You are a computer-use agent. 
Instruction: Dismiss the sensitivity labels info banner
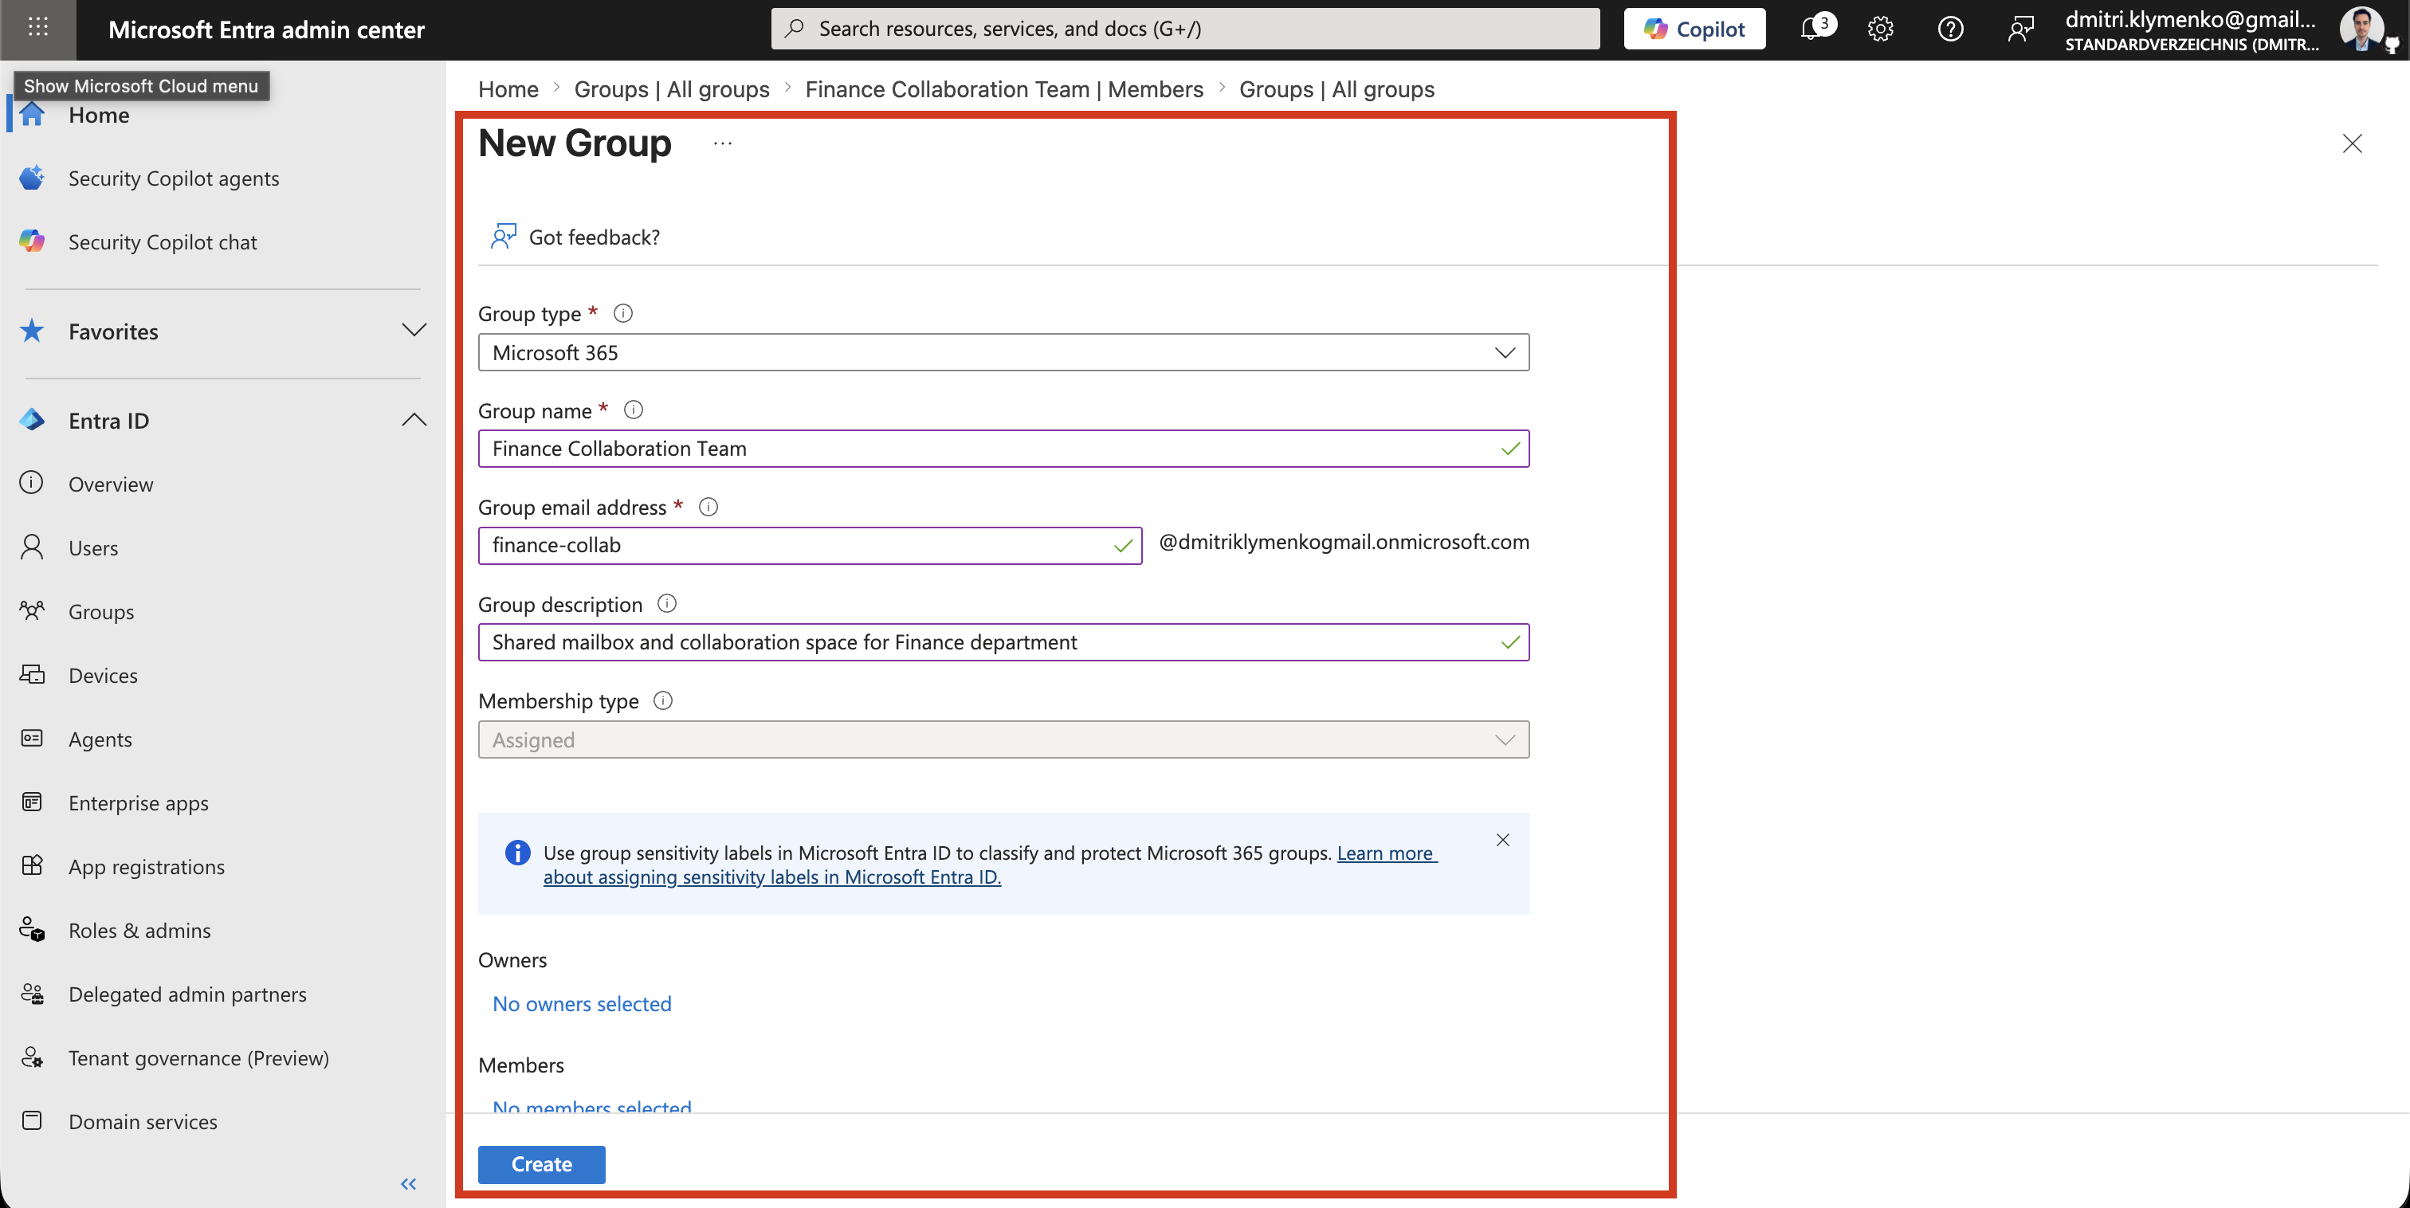1502,841
